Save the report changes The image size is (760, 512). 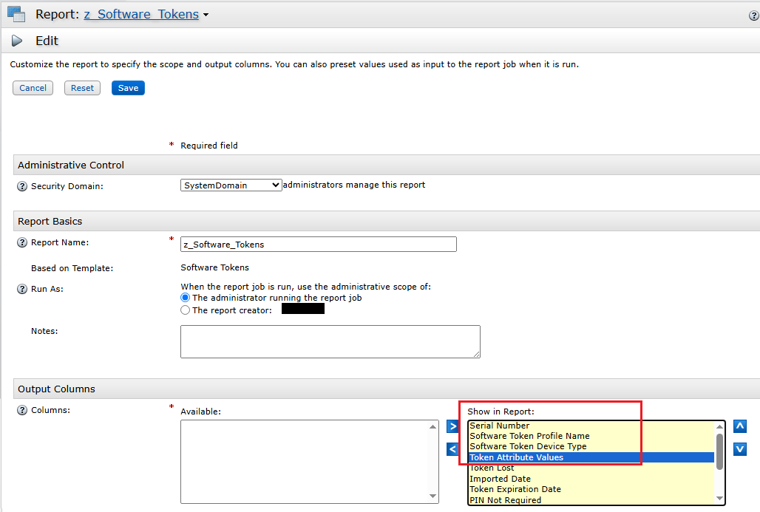coord(129,88)
